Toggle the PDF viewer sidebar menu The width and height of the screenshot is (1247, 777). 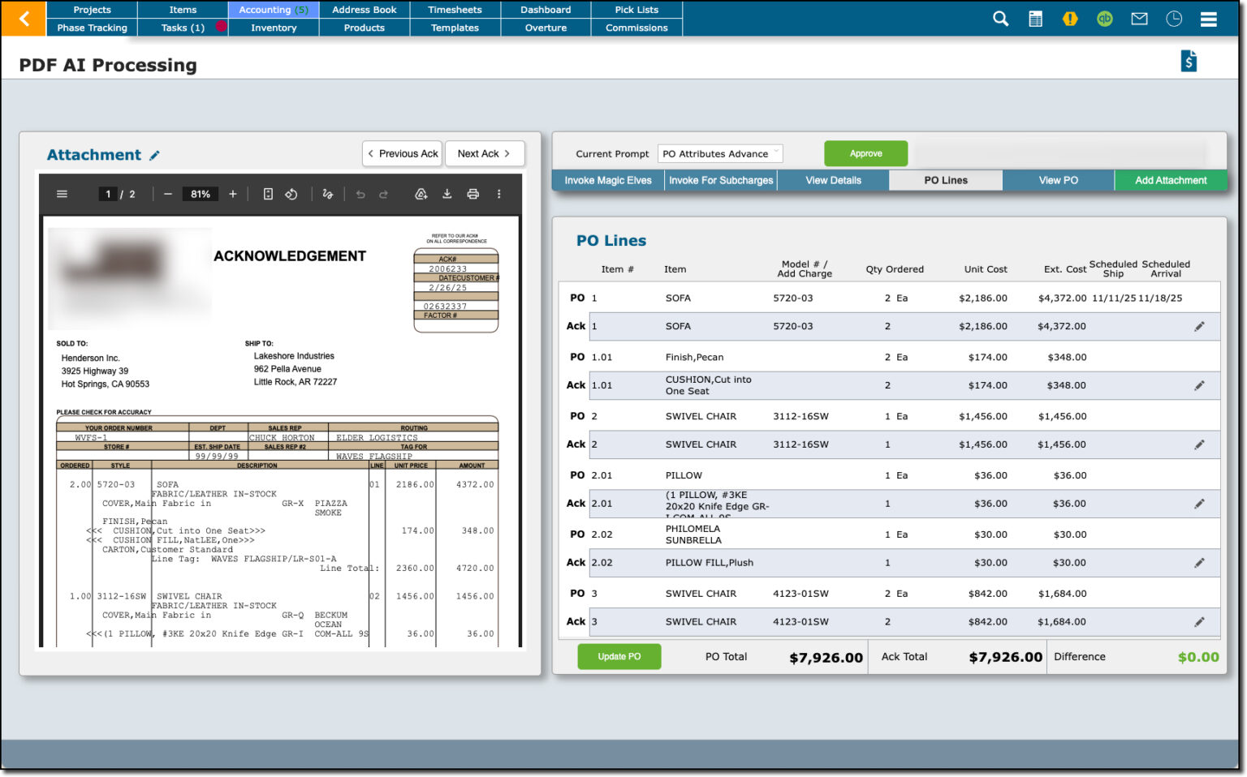point(62,194)
